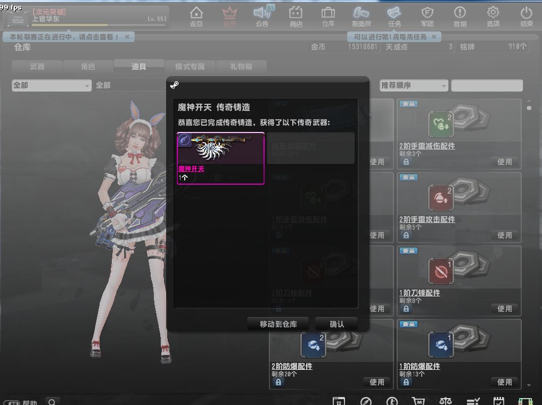Open the 会员 crown icon
The width and height of the screenshot is (542, 405).
[229, 16]
